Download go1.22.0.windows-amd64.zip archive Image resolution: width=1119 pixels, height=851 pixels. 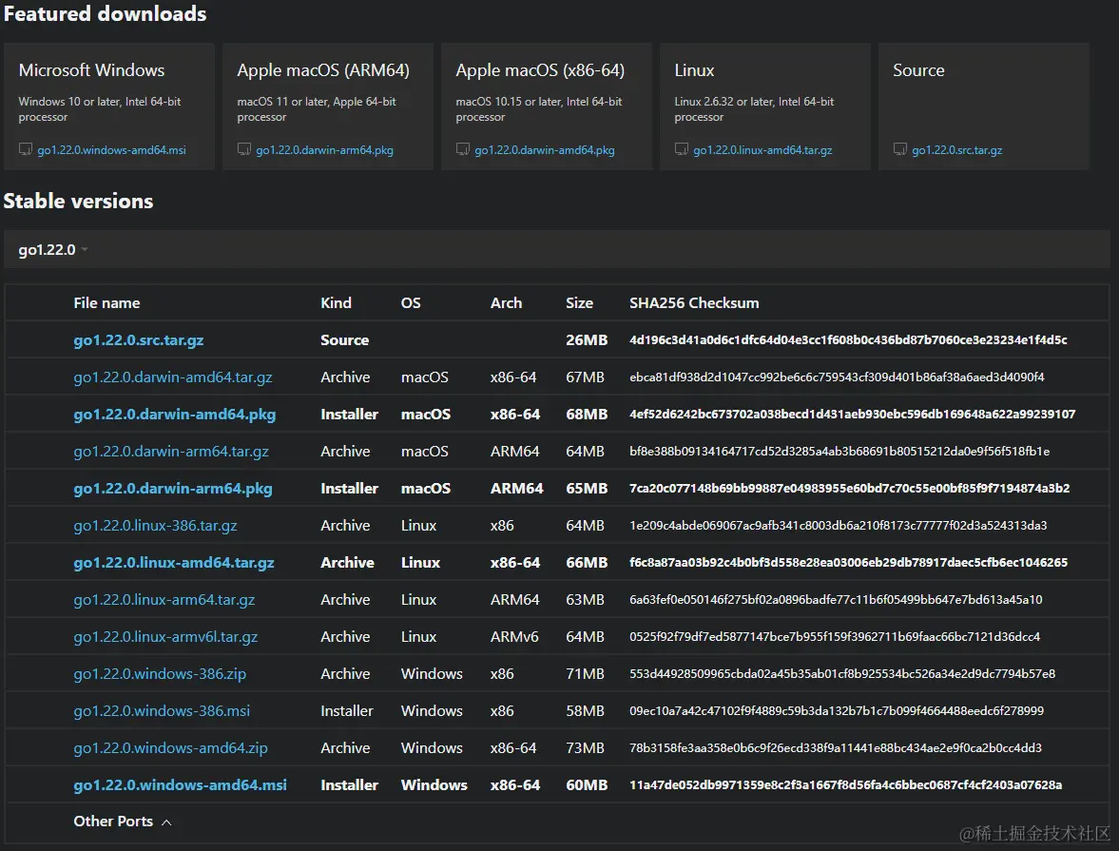coord(170,749)
